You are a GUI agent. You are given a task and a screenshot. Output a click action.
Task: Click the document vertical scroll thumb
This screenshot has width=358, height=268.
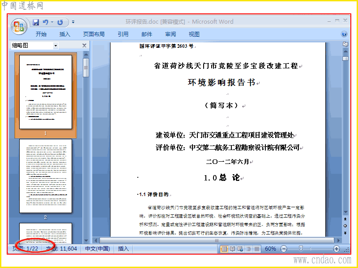345,59
